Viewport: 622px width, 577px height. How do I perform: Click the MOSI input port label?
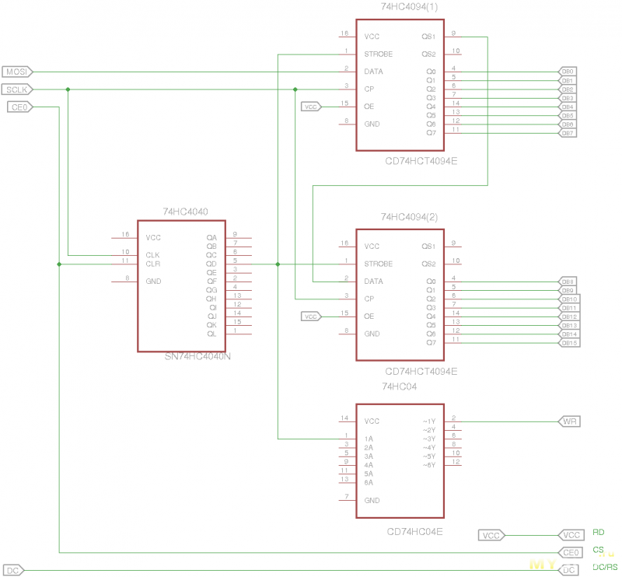pyautogui.click(x=17, y=72)
